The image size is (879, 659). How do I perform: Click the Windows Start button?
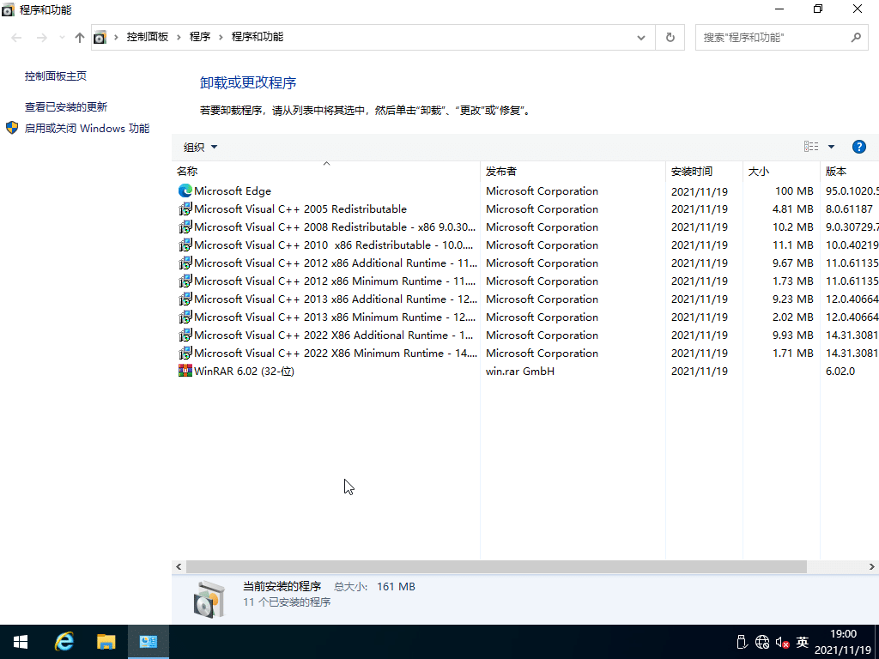point(21,641)
